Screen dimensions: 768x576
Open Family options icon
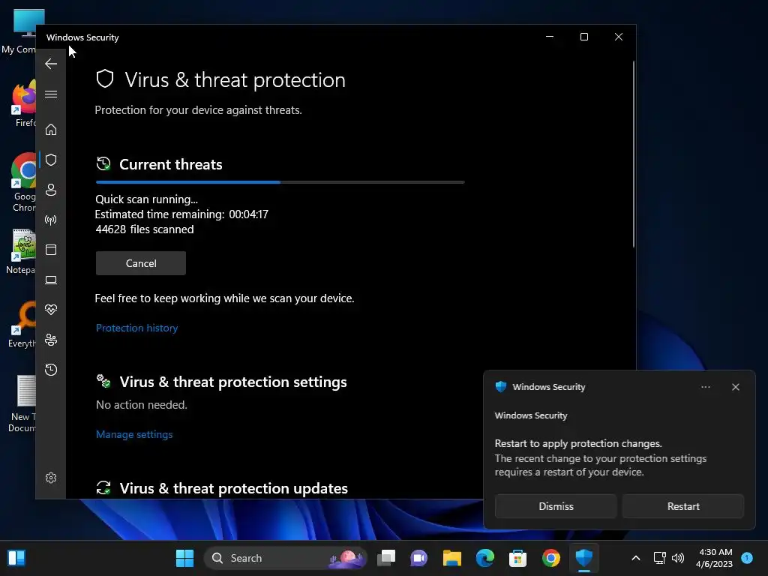coord(51,340)
